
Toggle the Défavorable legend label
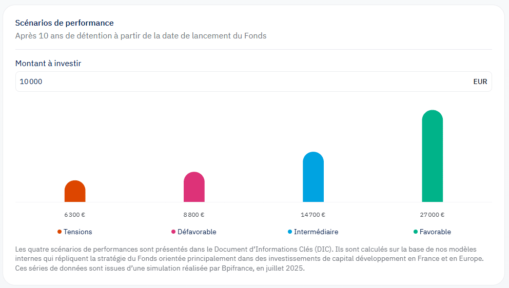click(197, 232)
